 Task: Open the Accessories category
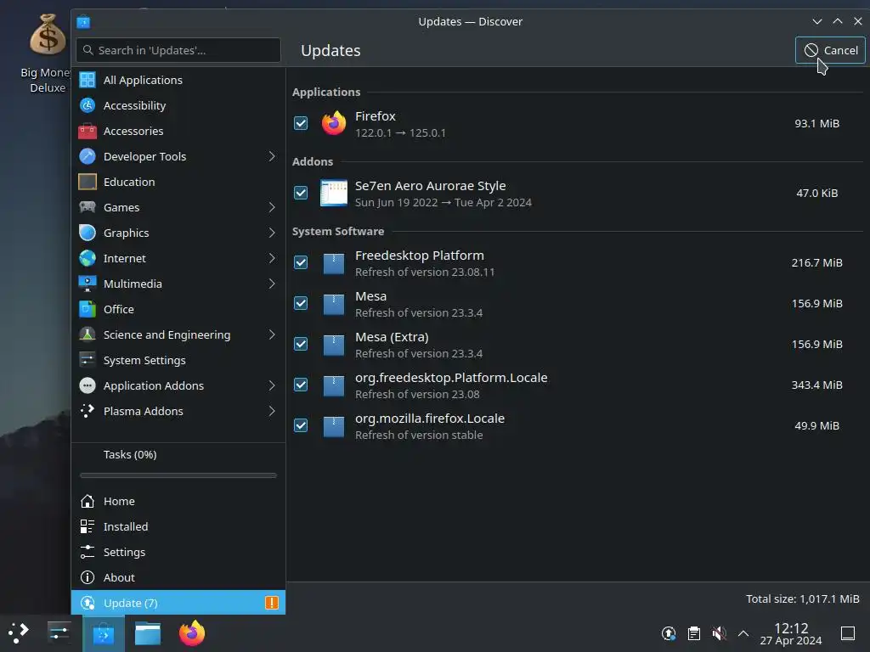point(178,131)
